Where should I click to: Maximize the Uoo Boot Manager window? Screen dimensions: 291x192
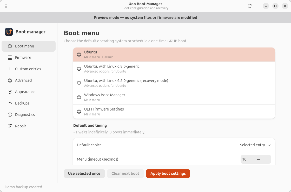pos(275,6)
